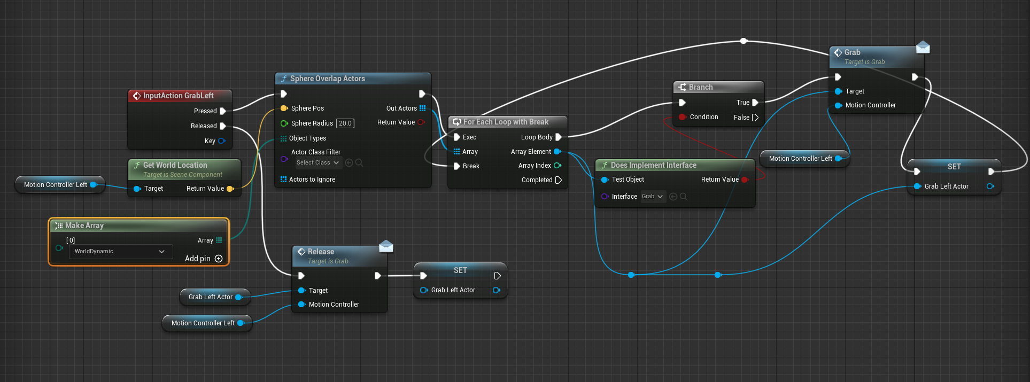This screenshot has height=382, width=1030.
Task: Open the Select Class dropdown
Action: [318, 162]
